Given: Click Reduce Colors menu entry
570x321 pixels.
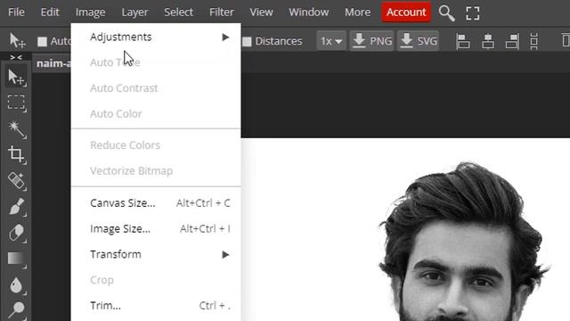Looking at the screenshot, I should coord(156,145).
